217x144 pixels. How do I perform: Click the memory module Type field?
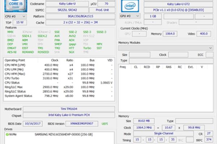171,61
